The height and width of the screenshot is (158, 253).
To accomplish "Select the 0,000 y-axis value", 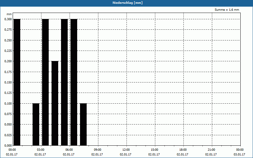I will [x=8, y=146].
